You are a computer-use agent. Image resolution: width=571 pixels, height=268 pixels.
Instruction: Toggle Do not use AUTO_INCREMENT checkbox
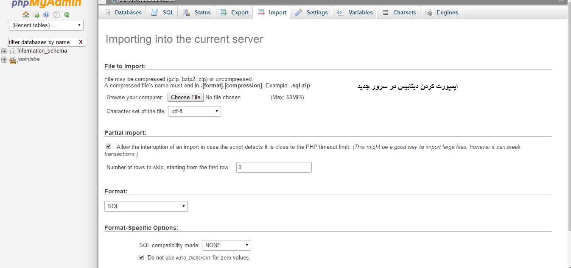(141, 257)
